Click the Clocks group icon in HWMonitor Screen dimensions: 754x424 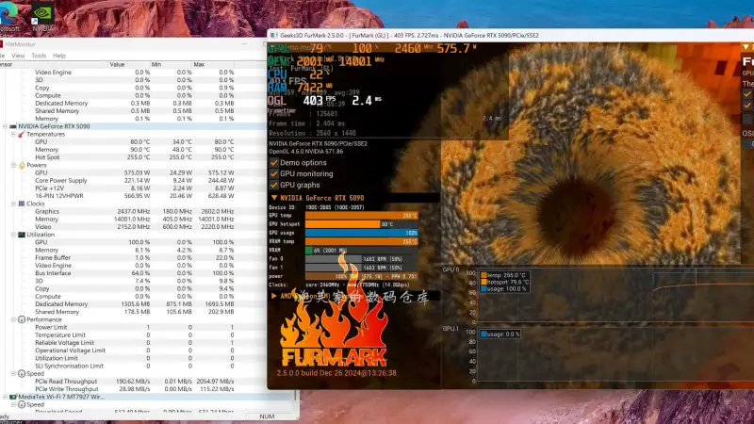click(x=22, y=204)
